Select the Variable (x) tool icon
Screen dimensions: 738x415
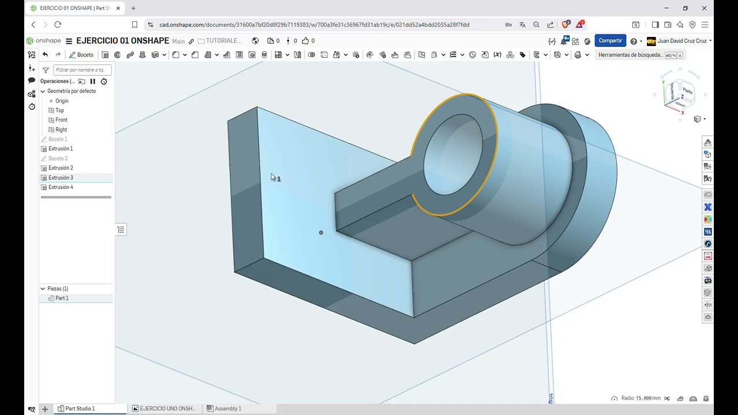497,55
